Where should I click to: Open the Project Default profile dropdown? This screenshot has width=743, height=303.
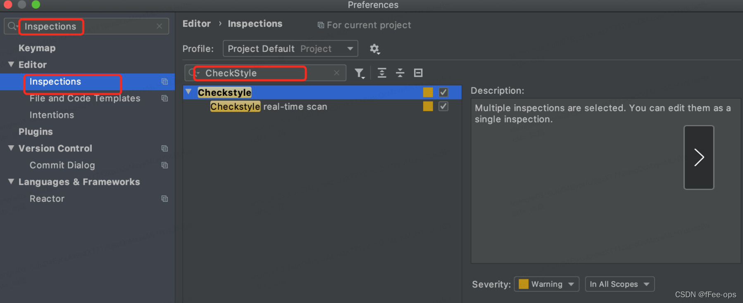[x=350, y=48]
